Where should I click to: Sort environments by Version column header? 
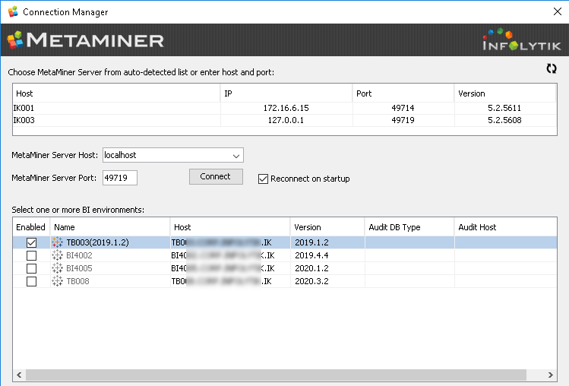(327, 227)
